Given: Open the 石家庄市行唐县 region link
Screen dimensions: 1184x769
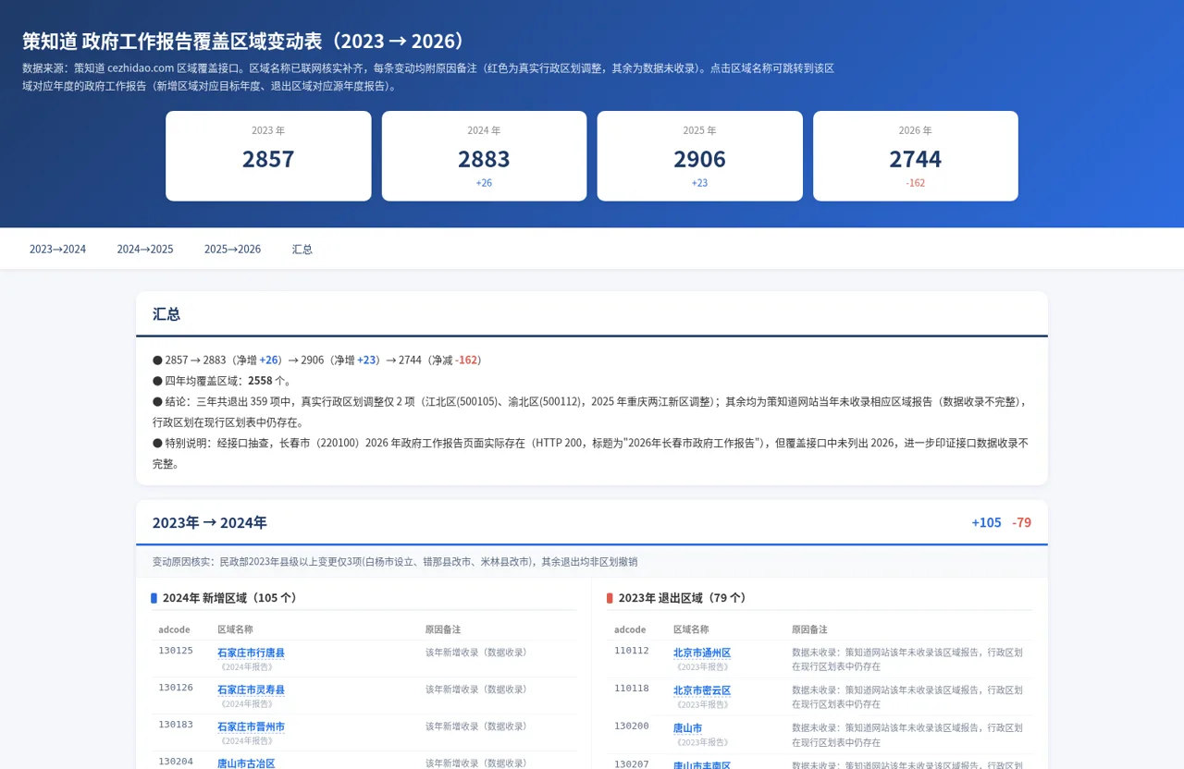Looking at the screenshot, I should [251, 653].
